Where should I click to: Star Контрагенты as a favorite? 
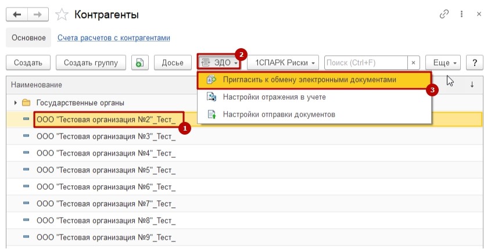pos(60,14)
